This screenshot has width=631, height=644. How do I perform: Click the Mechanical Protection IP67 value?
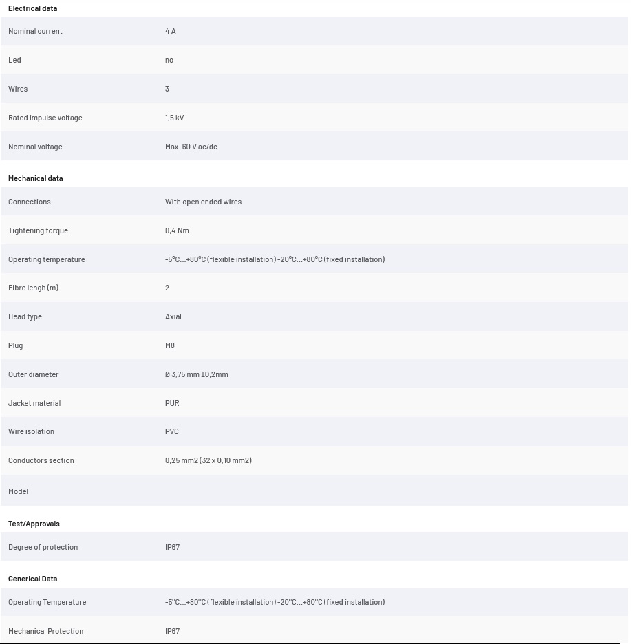pyautogui.click(x=172, y=631)
